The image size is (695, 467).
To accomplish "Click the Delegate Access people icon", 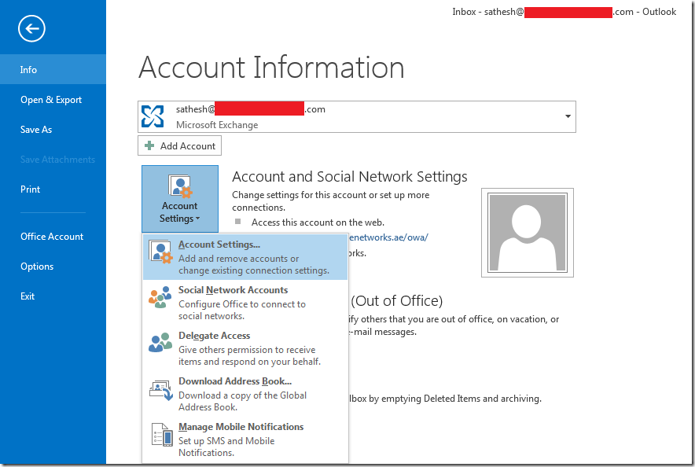I will [x=160, y=343].
